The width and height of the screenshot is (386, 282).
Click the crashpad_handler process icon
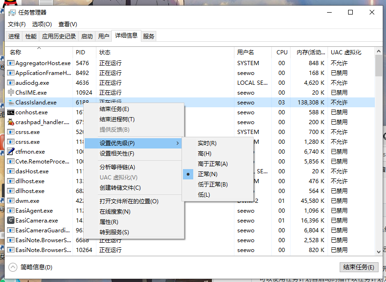pos(11,122)
